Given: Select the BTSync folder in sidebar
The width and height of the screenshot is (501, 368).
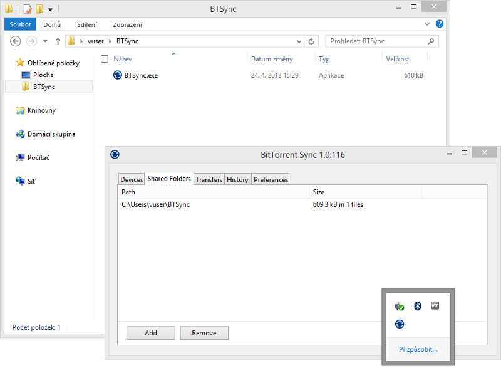Looking at the screenshot, I should click(49, 87).
